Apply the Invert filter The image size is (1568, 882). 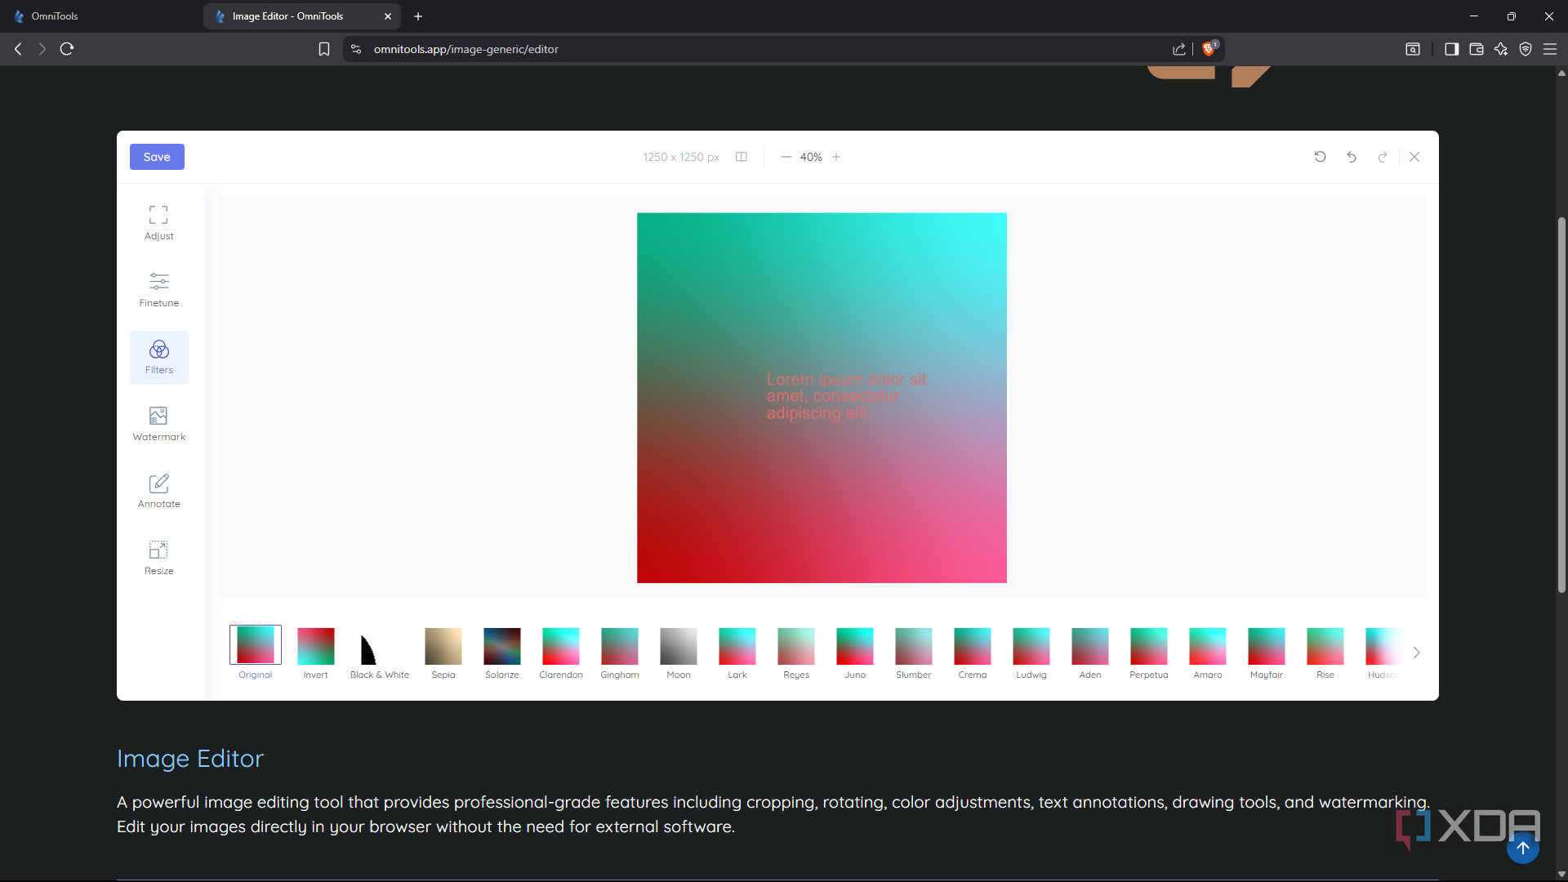pos(316,653)
